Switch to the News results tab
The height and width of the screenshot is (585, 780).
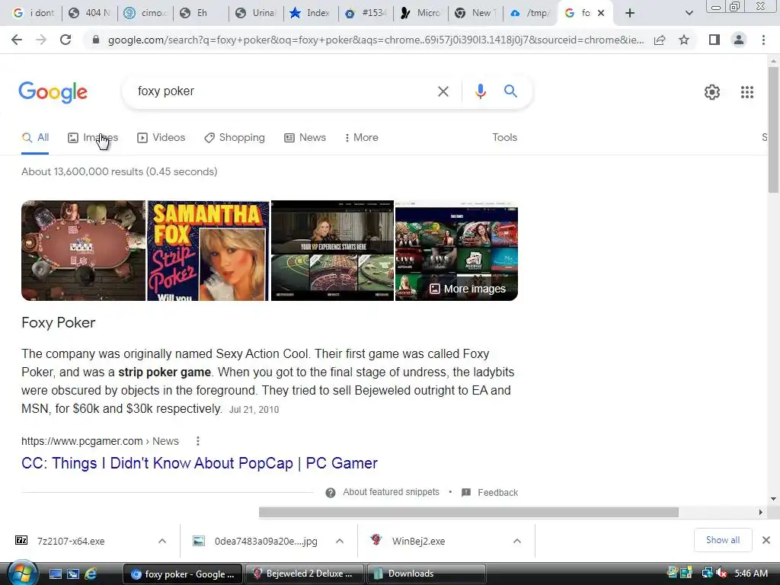tap(305, 137)
